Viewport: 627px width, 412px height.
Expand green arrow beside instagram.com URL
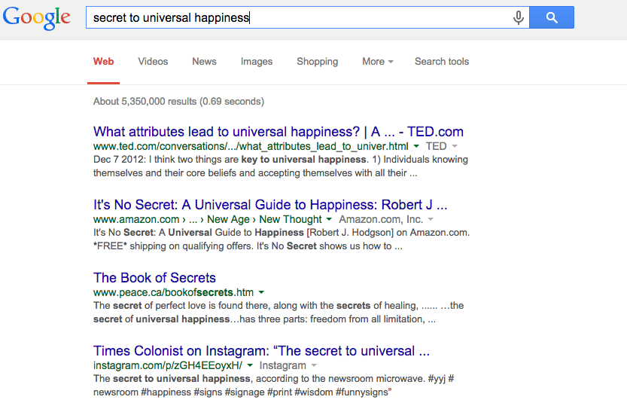click(x=250, y=365)
